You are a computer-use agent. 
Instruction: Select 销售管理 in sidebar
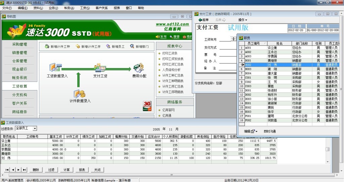click(x=19, y=53)
